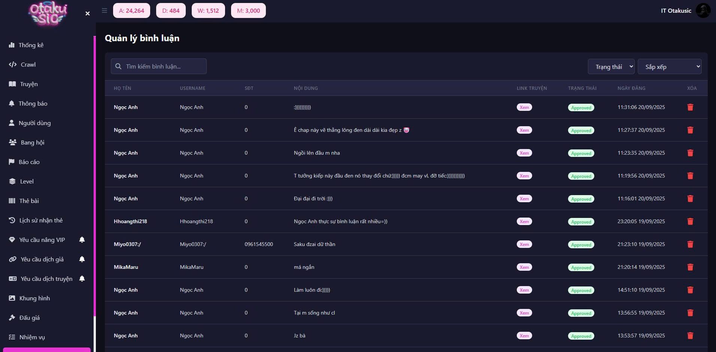Open the Trạng thái filter dropdown
This screenshot has width=716, height=352.
click(x=611, y=67)
